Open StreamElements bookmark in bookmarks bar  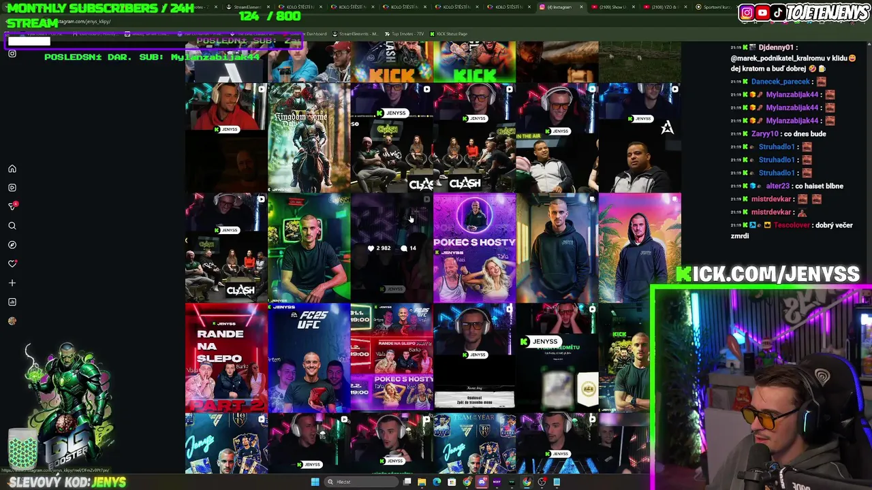click(356, 34)
